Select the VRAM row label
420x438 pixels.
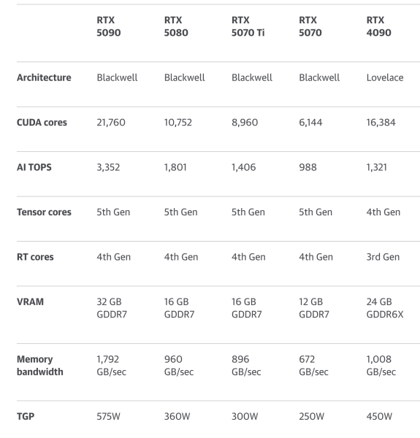[x=30, y=301]
